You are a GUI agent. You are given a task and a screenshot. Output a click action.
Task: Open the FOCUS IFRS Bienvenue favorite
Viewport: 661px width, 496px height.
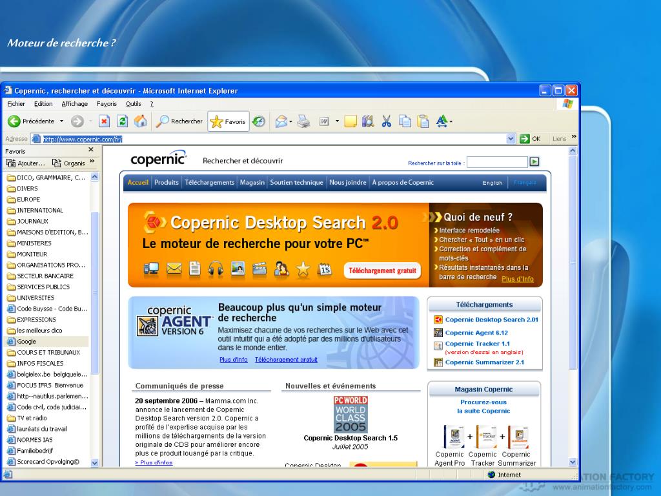(x=45, y=386)
